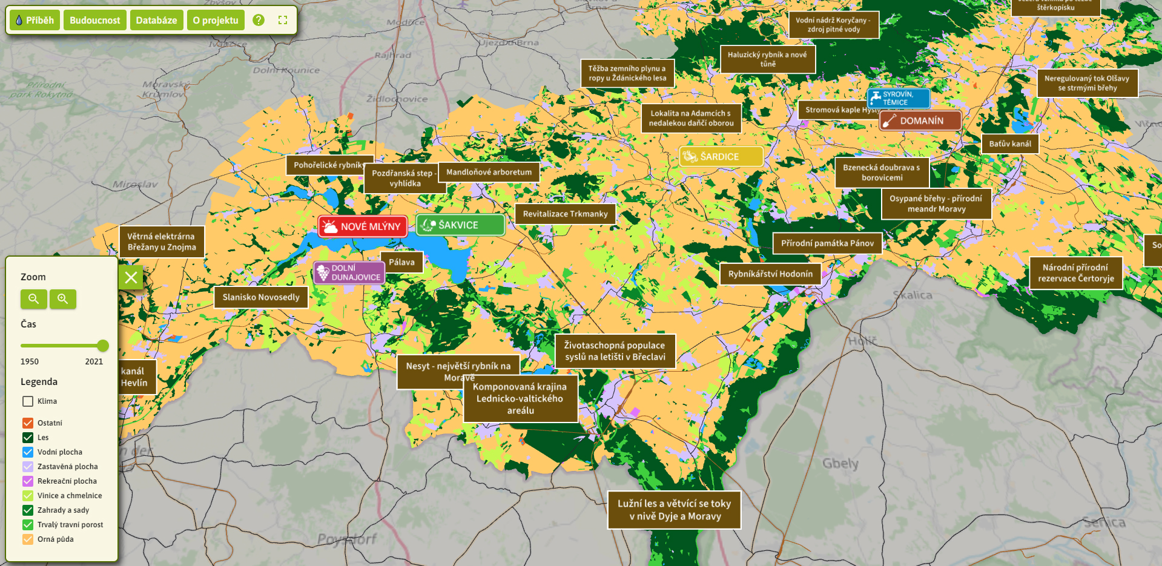
Task: Open the Domanín brown marker
Action: coord(920,121)
